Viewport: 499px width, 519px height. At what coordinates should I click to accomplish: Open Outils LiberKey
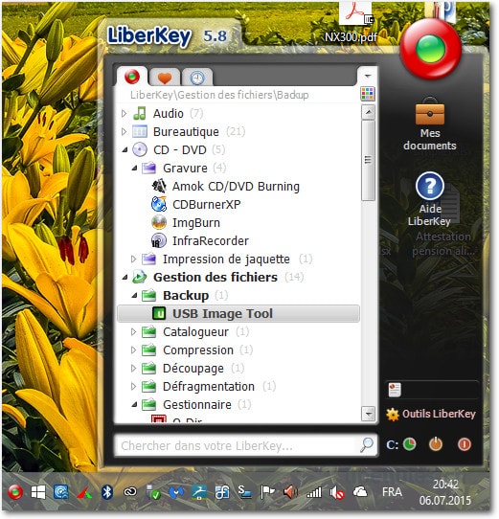point(431,414)
